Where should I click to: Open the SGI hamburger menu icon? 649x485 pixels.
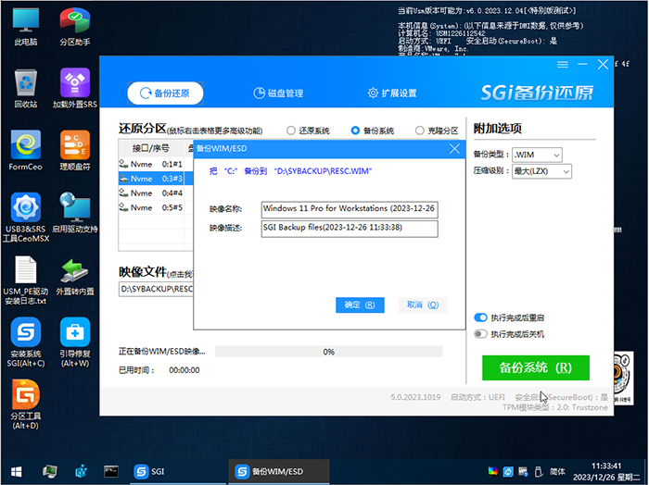click(562, 65)
